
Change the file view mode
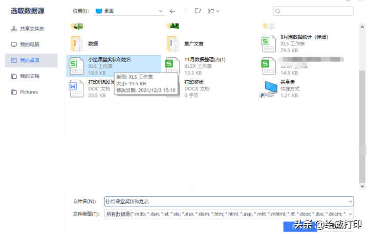coord(213,11)
